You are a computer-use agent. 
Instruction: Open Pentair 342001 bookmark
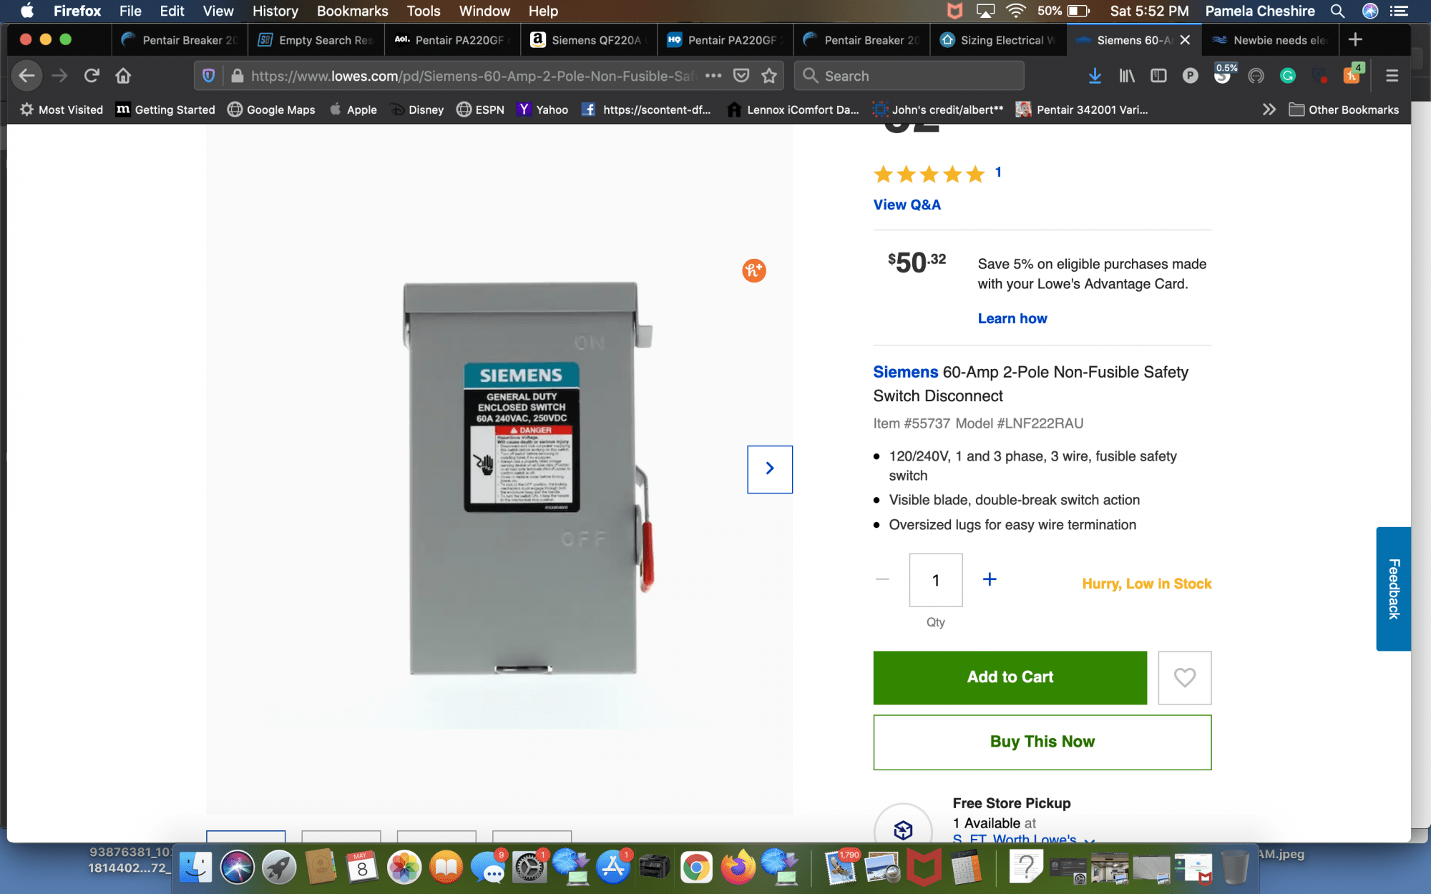coord(1082,109)
